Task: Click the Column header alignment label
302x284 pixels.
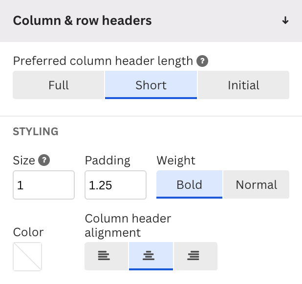Action: (x=128, y=225)
